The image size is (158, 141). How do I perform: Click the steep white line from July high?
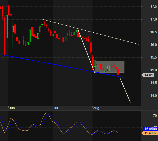coord(86,51)
